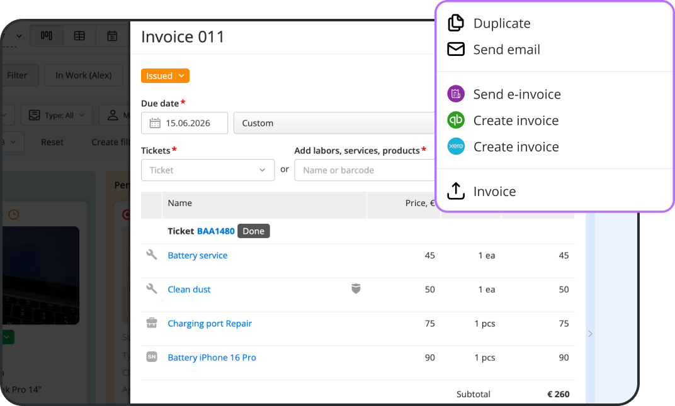675x406 pixels.
Task: Open ticket BAA1480 link
Action: coord(216,231)
